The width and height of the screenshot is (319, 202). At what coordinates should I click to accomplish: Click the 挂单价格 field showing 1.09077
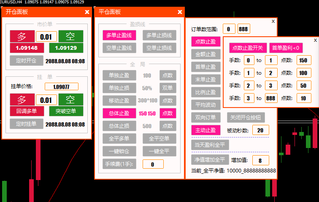click(62, 86)
